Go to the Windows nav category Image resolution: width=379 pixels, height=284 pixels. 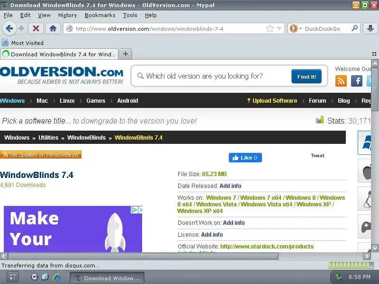[12, 101]
